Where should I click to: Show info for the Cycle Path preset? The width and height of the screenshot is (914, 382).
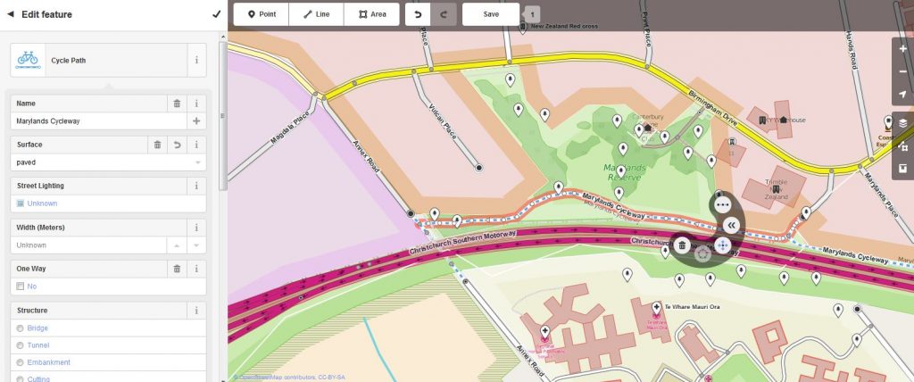point(196,60)
